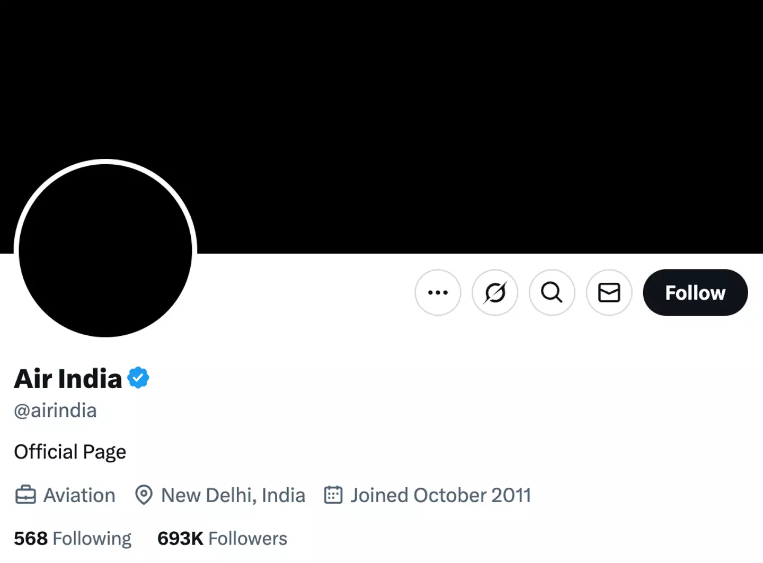The width and height of the screenshot is (763, 563).
Task: Open the 568 Following list
Action: pyautogui.click(x=73, y=538)
